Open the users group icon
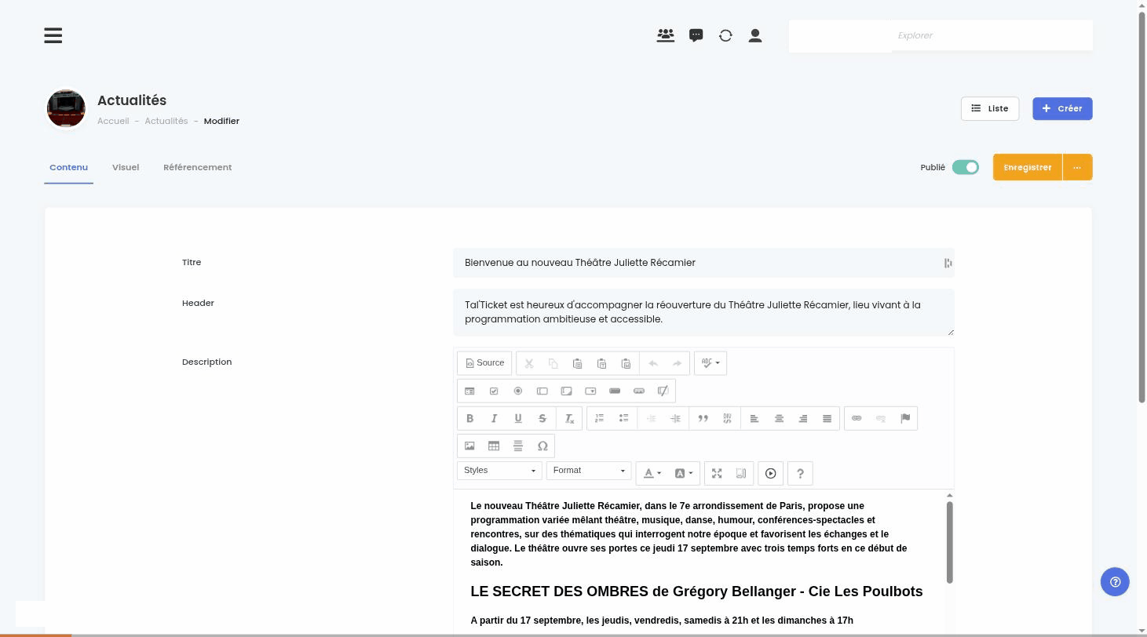This screenshot has height=637, width=1147. tap(666, 35)
